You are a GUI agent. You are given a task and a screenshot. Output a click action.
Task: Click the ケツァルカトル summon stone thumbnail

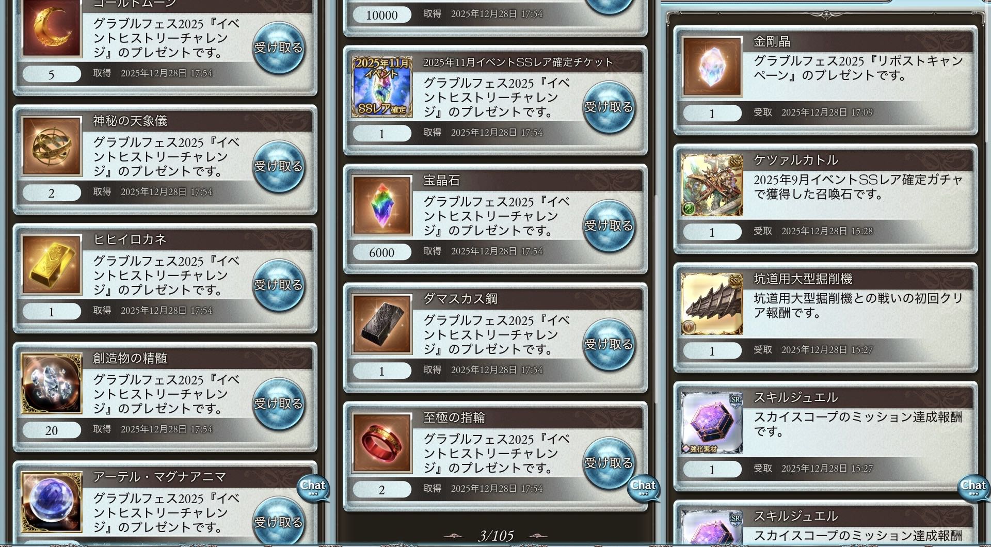coord(712,185)
